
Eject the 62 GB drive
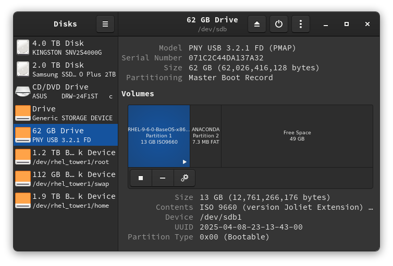[256, 24]
